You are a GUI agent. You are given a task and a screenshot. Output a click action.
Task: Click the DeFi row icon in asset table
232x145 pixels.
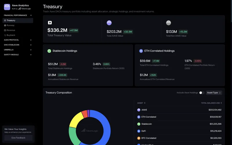139,131
